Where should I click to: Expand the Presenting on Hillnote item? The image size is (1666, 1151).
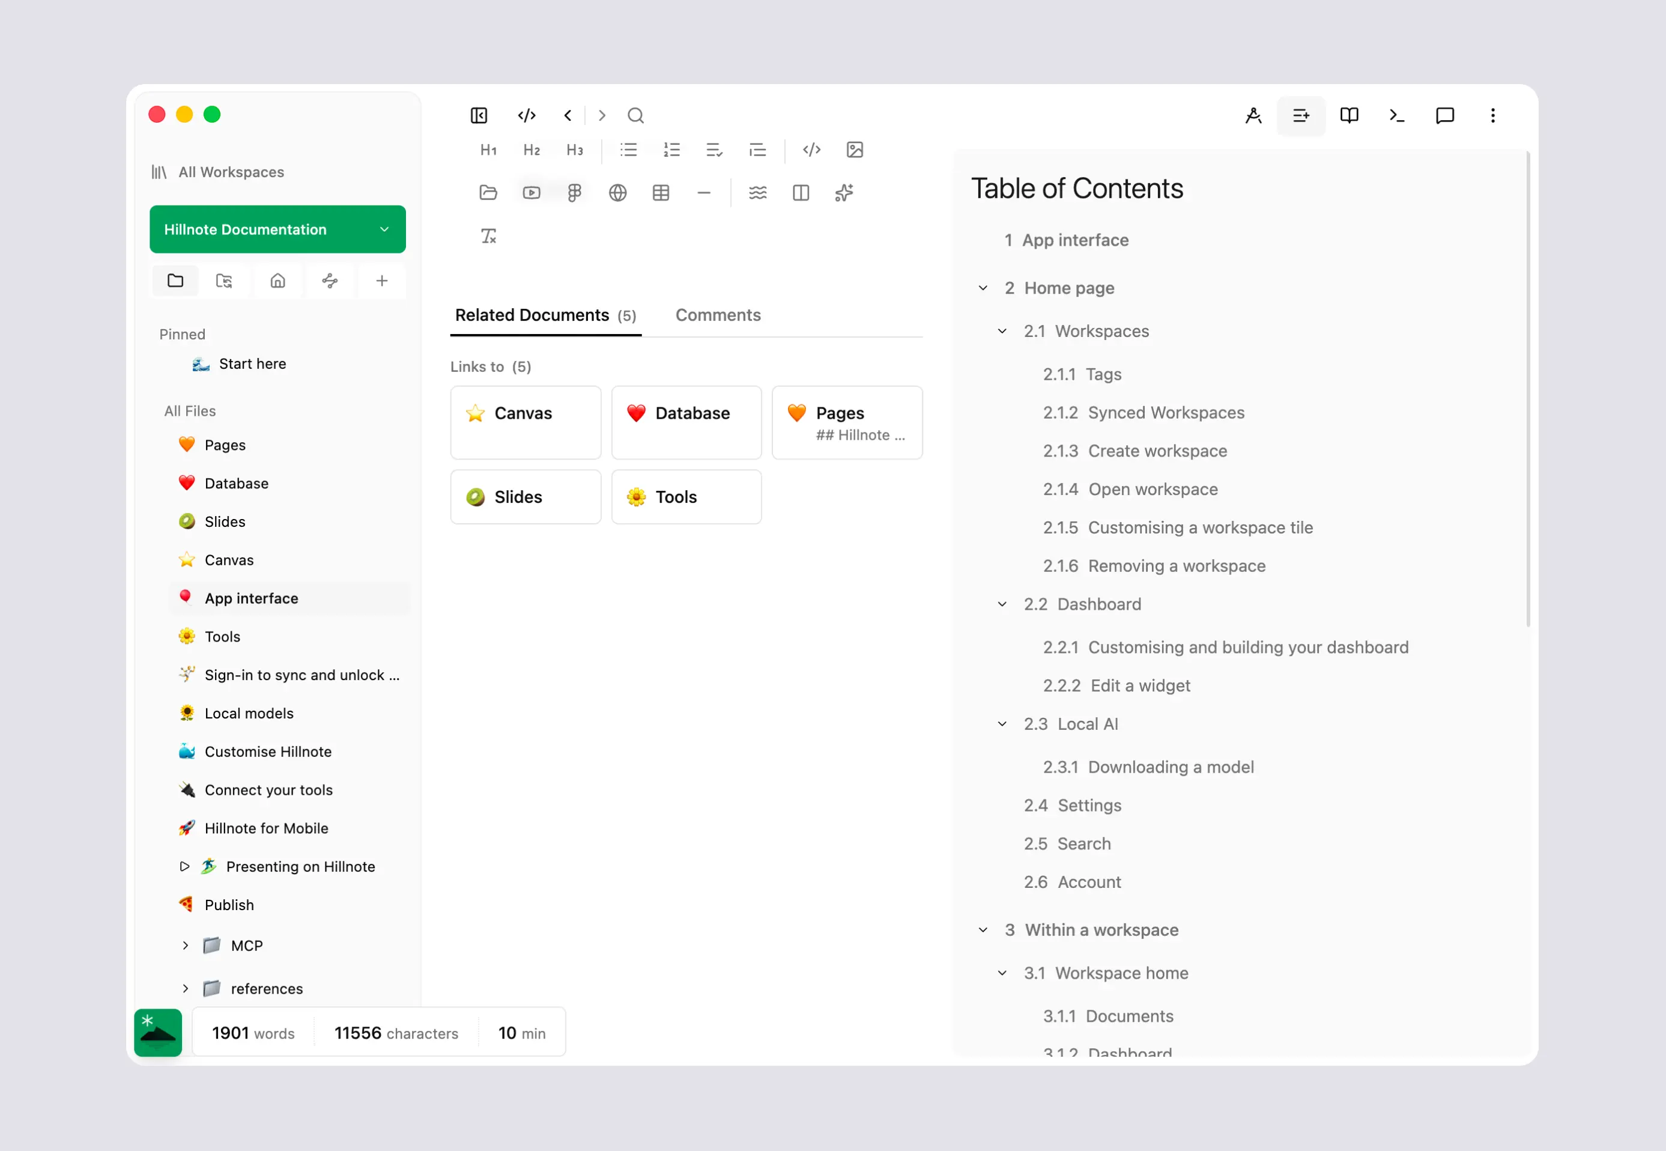[x=184, y=866]
